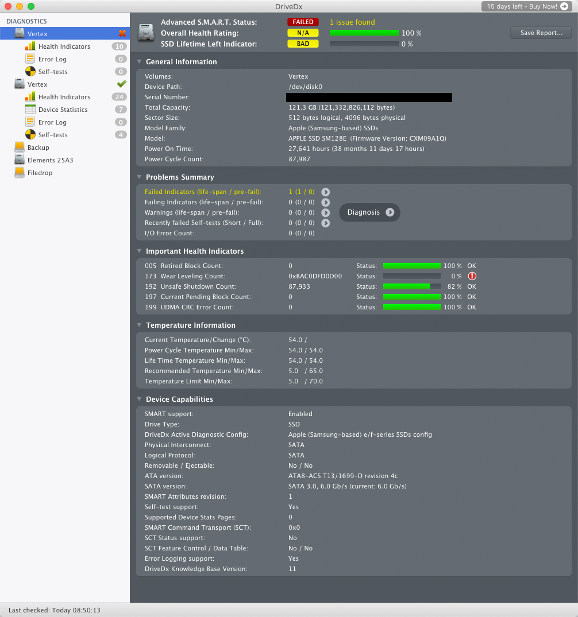578x617 pixels.
Task: Click the 15 days left Buy Now button
Action: (527, 6)
